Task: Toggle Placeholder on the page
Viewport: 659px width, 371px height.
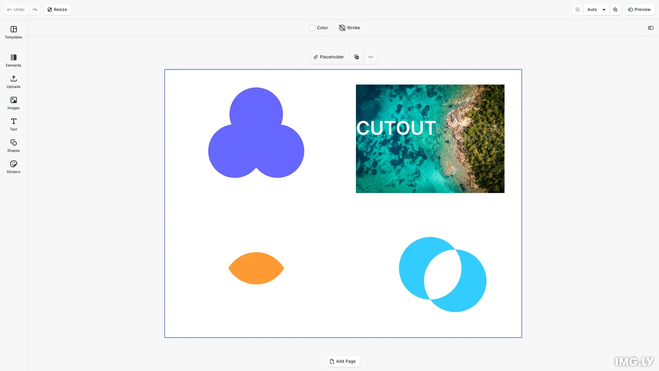Action: (x=329, y=57)
